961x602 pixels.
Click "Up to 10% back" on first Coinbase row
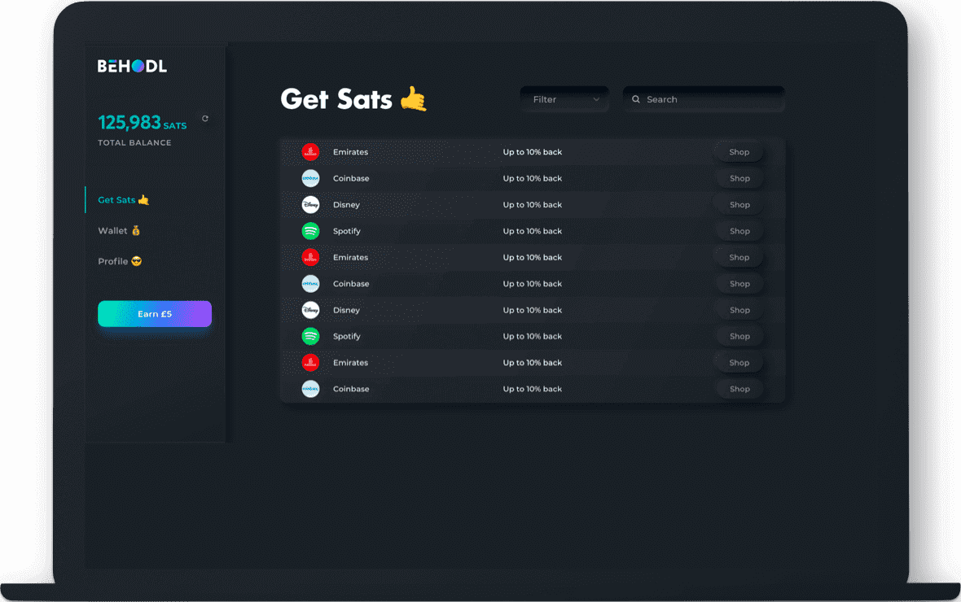[533, 178]
